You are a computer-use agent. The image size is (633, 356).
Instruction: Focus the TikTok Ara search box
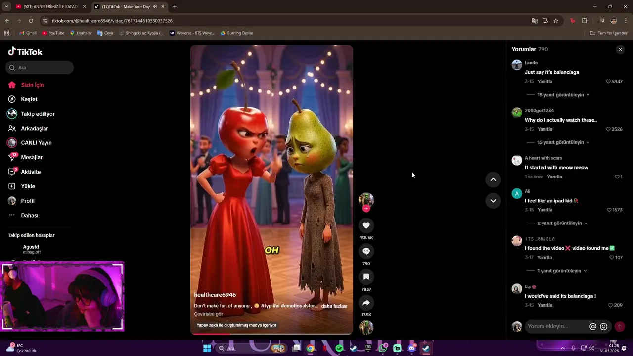[40, 68]
